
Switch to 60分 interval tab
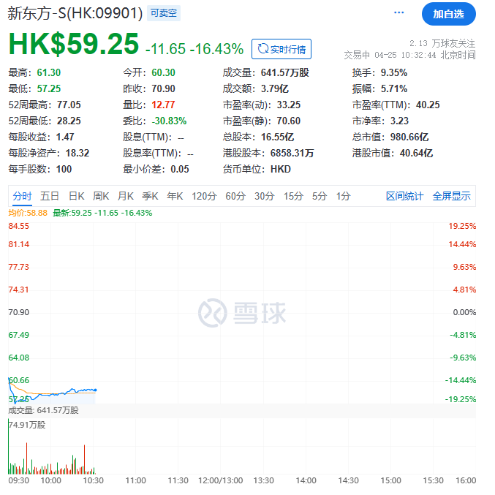235,196
